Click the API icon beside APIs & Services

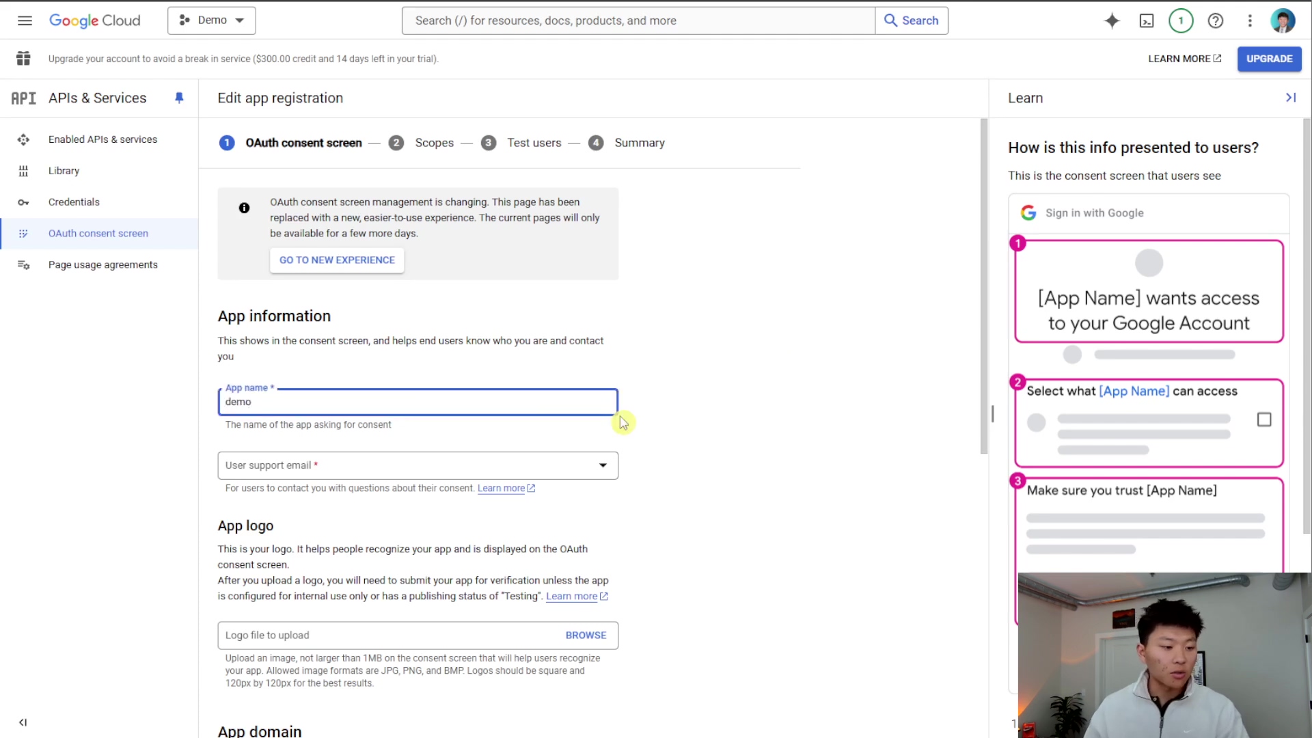(23, 98)
